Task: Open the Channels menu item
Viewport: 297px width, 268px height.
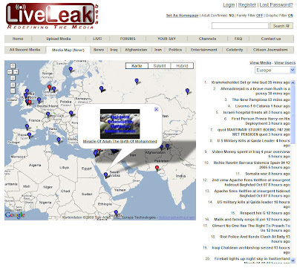Action: (207, 39)
